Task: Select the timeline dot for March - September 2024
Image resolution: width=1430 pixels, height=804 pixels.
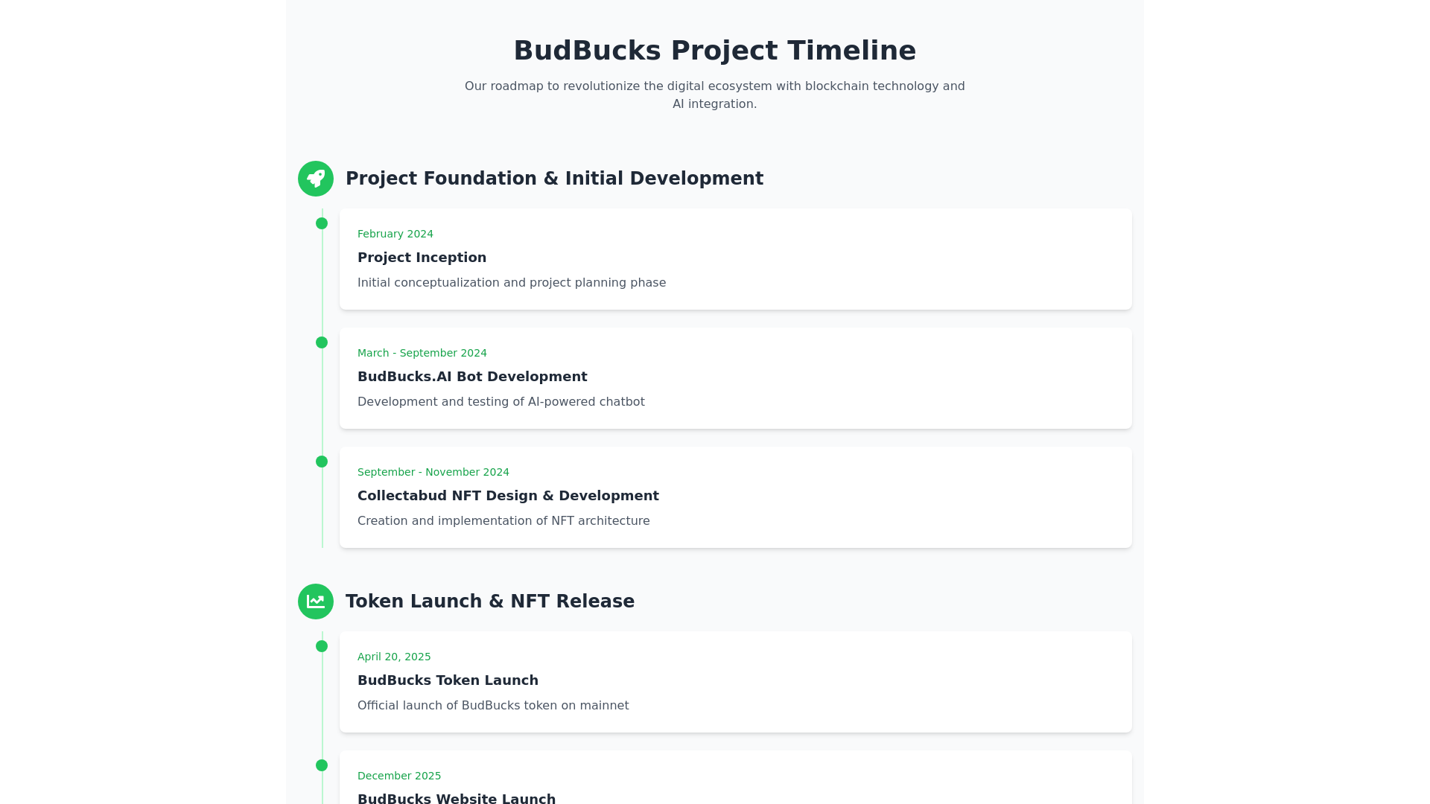Action: coord(322,342)
